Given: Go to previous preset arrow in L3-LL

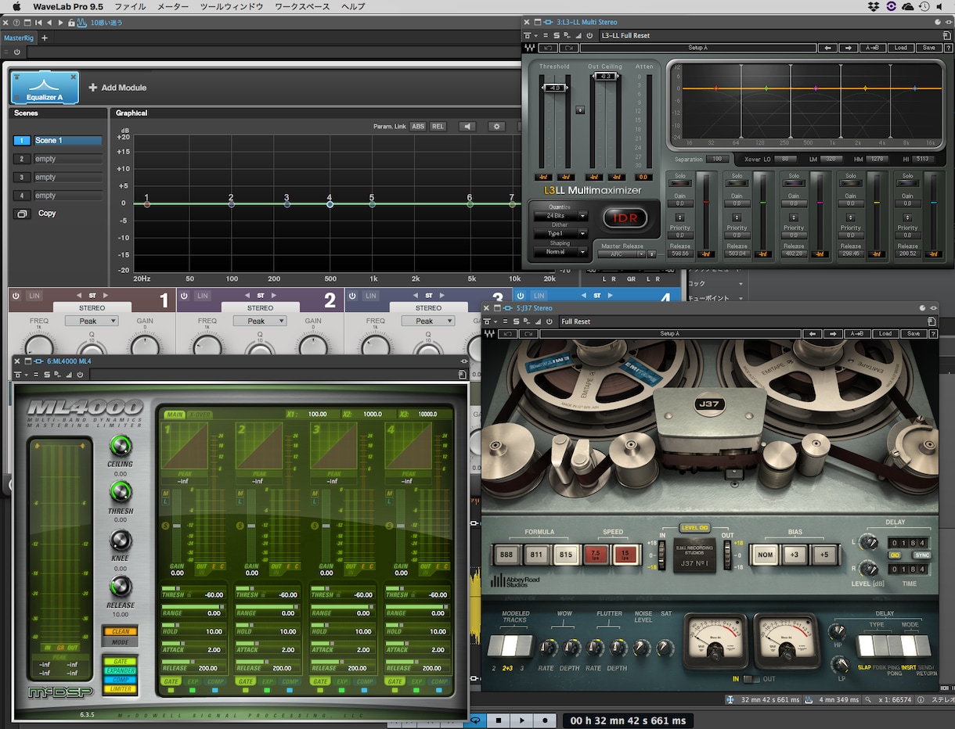Looking at the screenshot, I should pyautogui.click(x=827, y=48).
